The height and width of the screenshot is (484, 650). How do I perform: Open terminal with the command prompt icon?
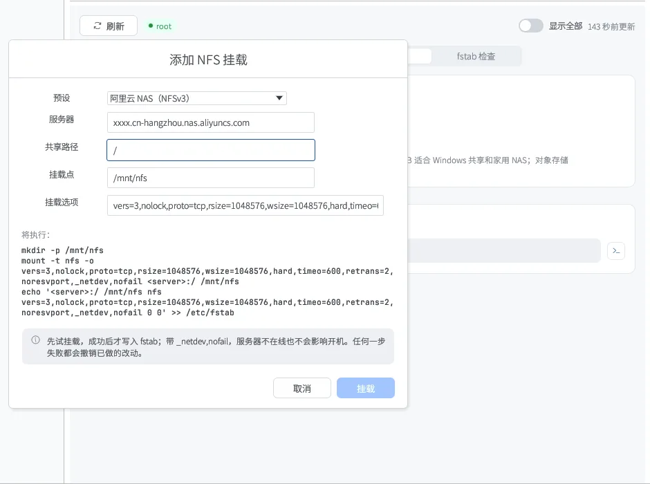coord(616,251)
